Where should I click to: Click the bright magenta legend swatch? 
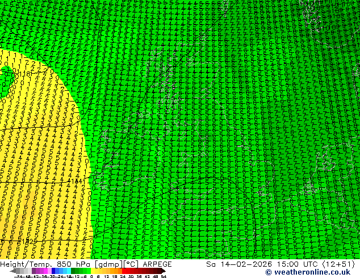(x=45, y=271)
